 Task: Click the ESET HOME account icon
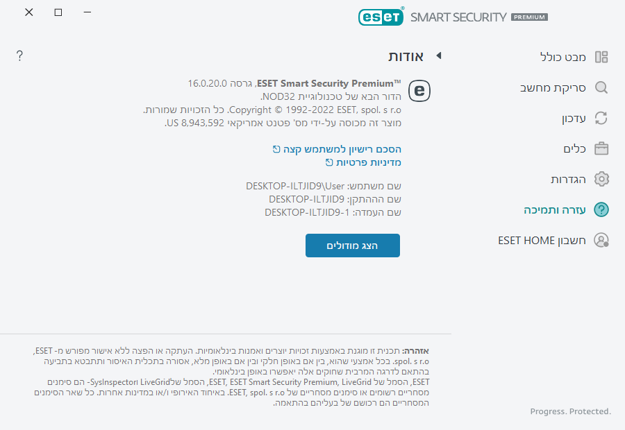click(x=601, y=240)
